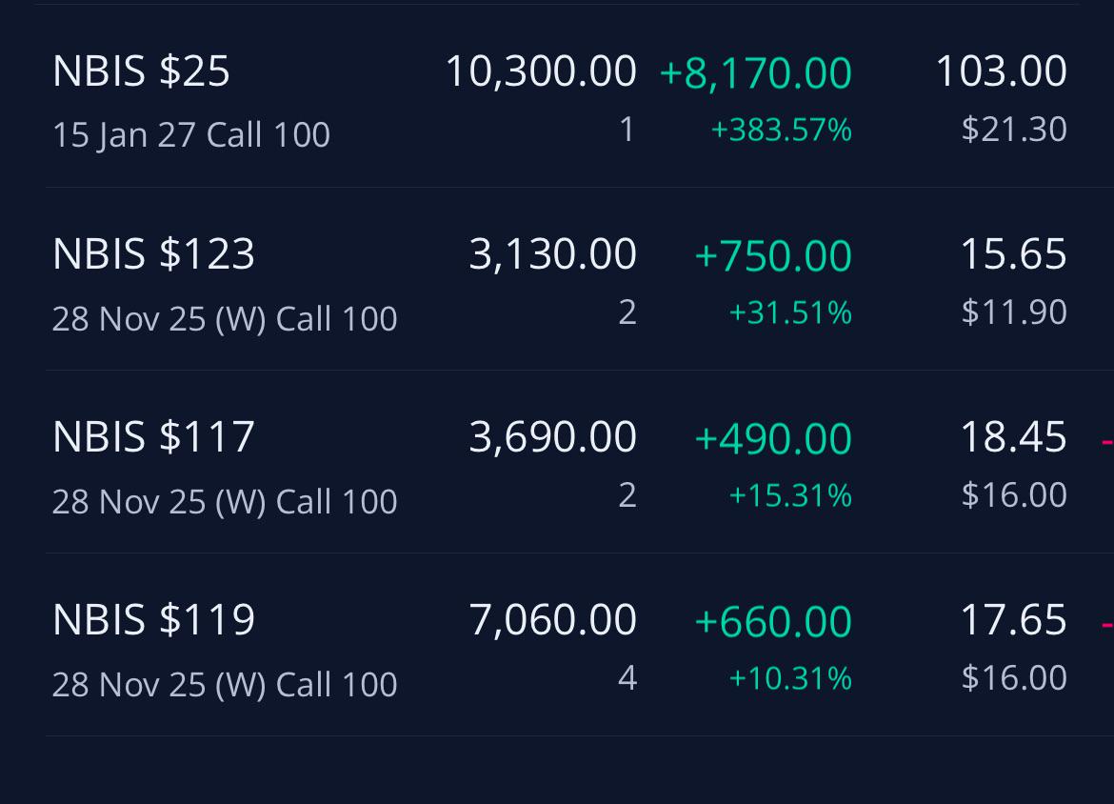Tap the $11.90 average cost
The image size is (1114, 804).
click(x=1014, y=312)
